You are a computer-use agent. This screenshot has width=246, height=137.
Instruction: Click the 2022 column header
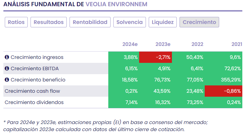(x=197, y=44)
